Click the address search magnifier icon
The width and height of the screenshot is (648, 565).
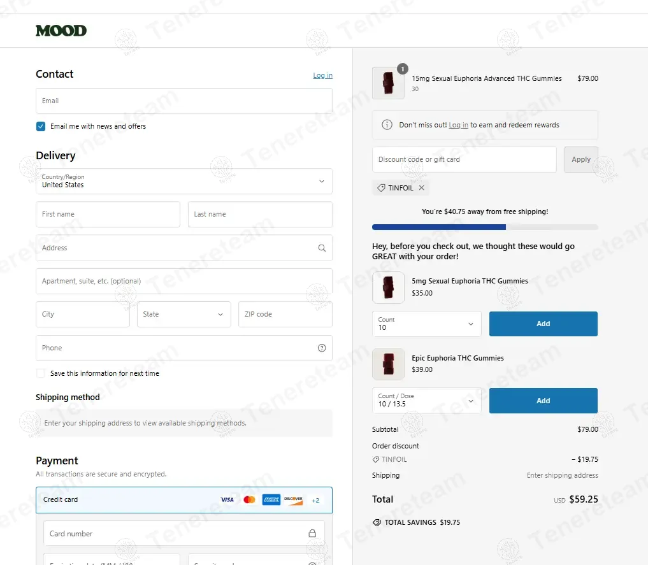pyautogui.click(x=322, y=248)
